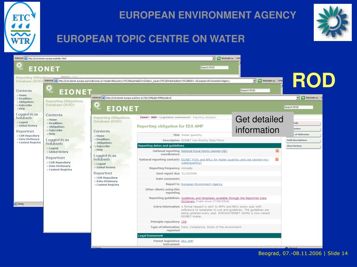Open European Environment Agency link

(202, 184)
